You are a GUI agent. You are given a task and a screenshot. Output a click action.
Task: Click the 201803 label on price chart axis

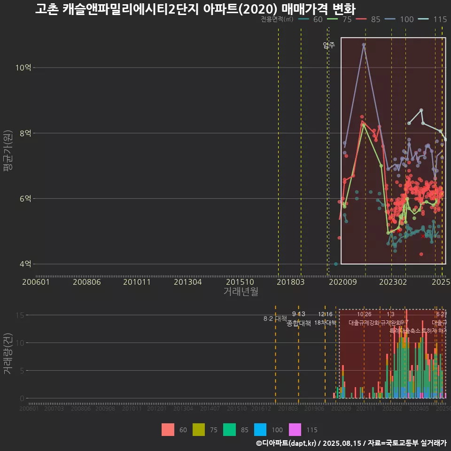(x=290, y=282)
